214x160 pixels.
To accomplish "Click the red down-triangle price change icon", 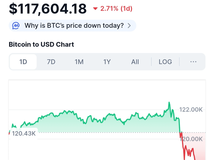I will tap(95, 9).
